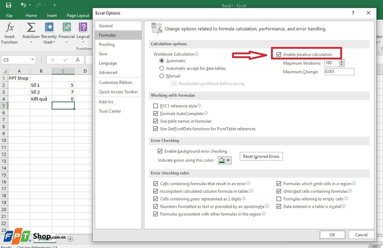Select row 2 header
The height and width of the screenshot is (248, 383).
(4, 85)
